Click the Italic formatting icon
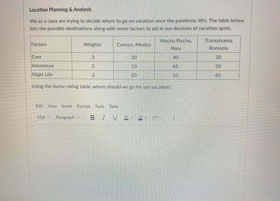The width and height of the screenshot is (280, 201). pyautogui.click(x=104, y=117)
